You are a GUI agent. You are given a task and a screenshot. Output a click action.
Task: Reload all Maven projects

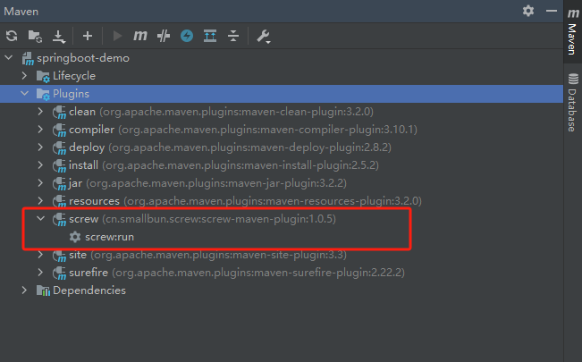tap(12, 36)
